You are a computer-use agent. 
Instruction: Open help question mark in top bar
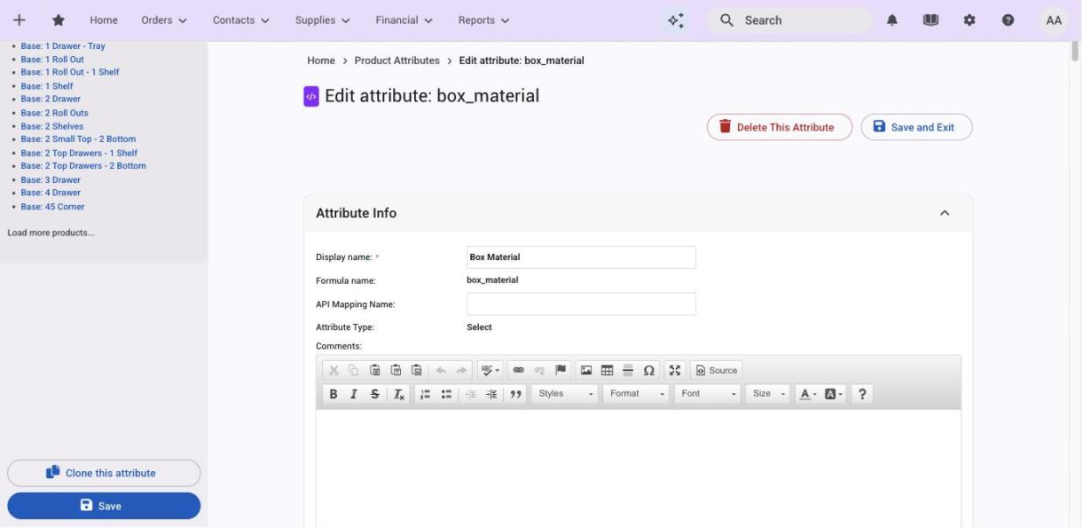tap(1008, 20)
